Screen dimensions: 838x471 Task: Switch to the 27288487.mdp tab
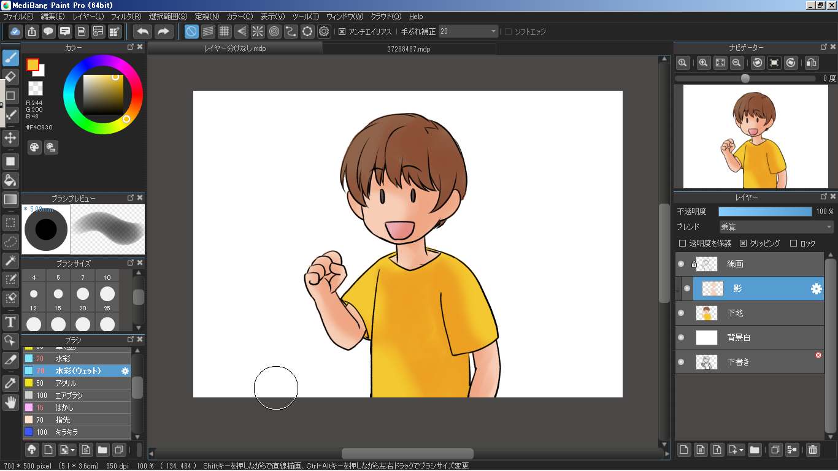(x=409, y=48)
